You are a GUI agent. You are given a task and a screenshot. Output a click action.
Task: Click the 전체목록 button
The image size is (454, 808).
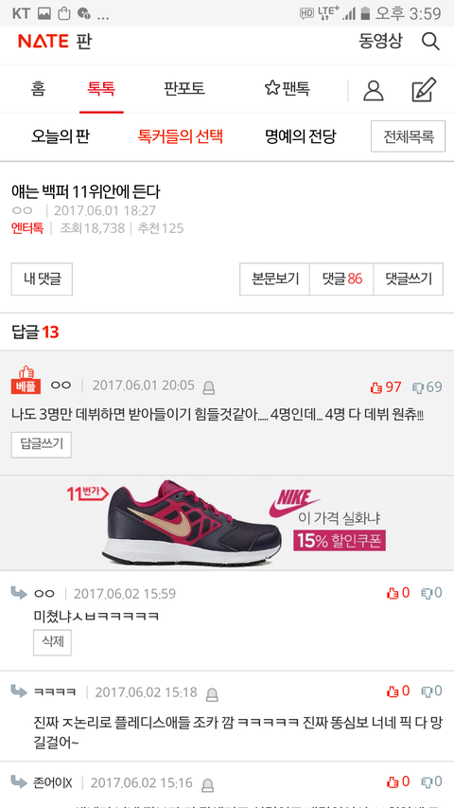click(x=409, y=136)
